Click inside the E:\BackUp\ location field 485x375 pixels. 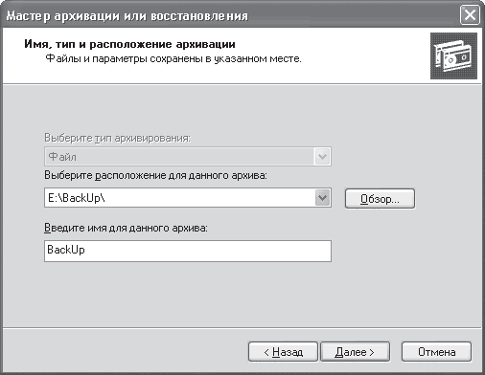coord(179,198)
